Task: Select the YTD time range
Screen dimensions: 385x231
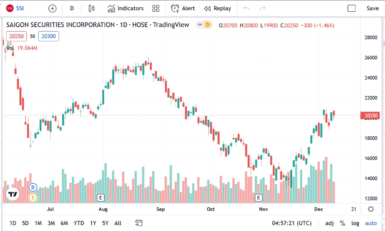Action: point(79,223)
